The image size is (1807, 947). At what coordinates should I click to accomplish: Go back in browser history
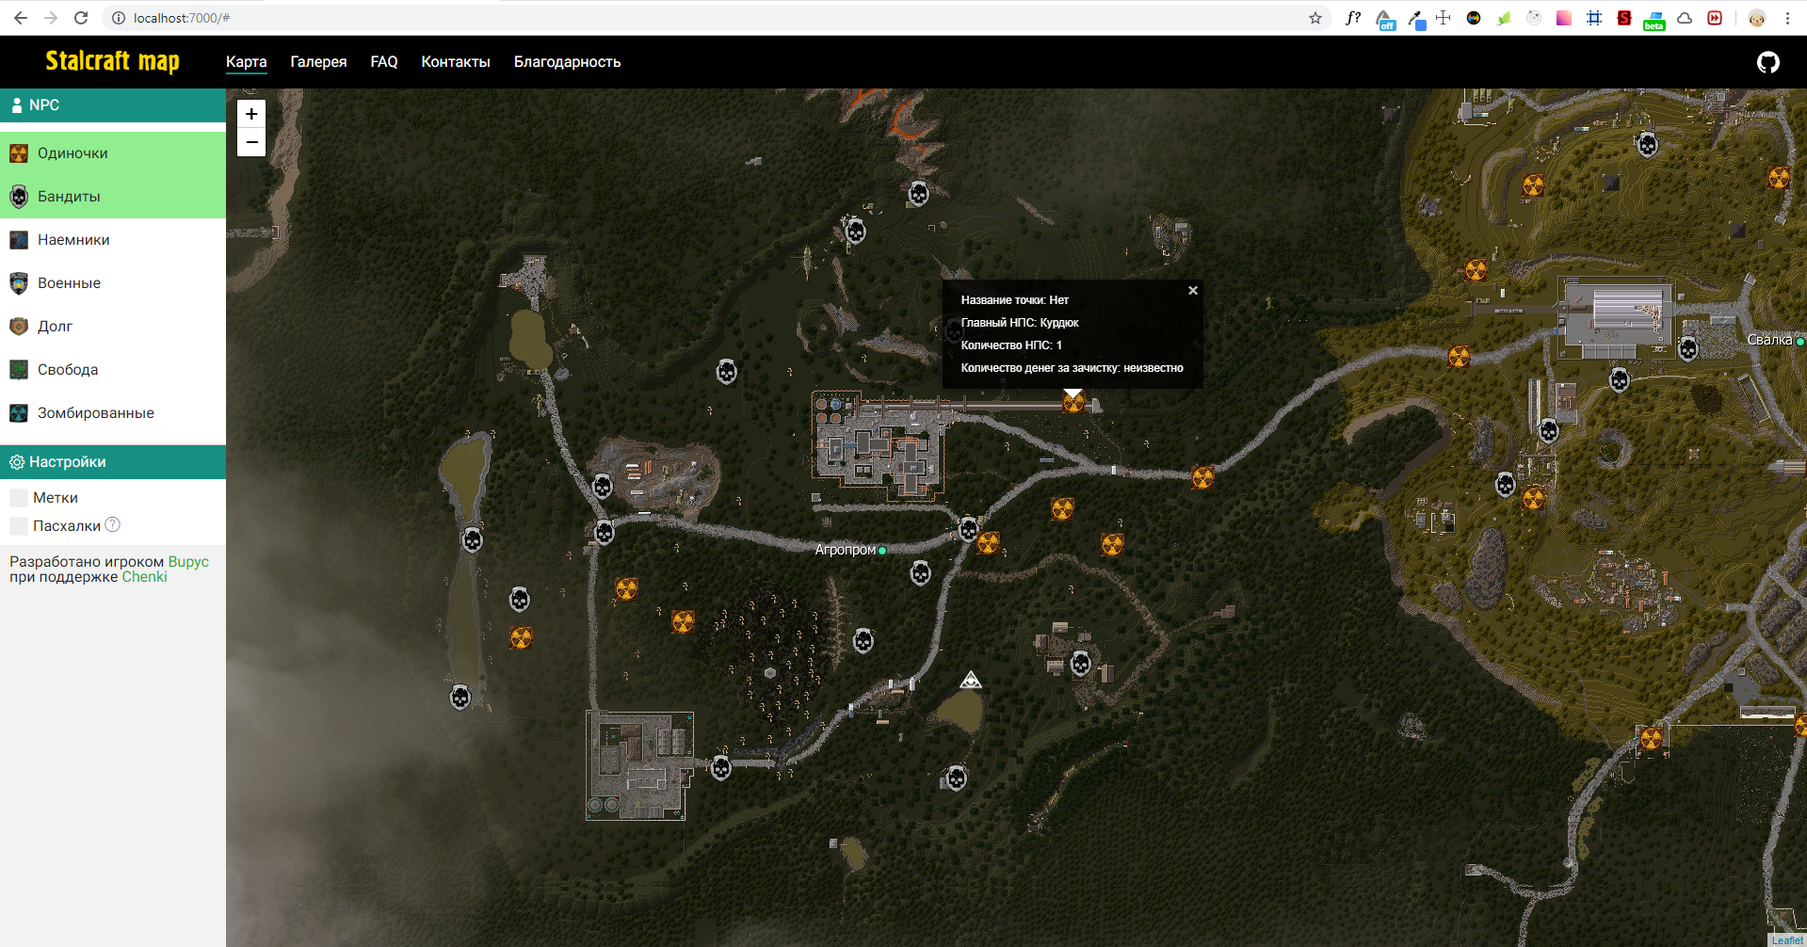point(21,18)
